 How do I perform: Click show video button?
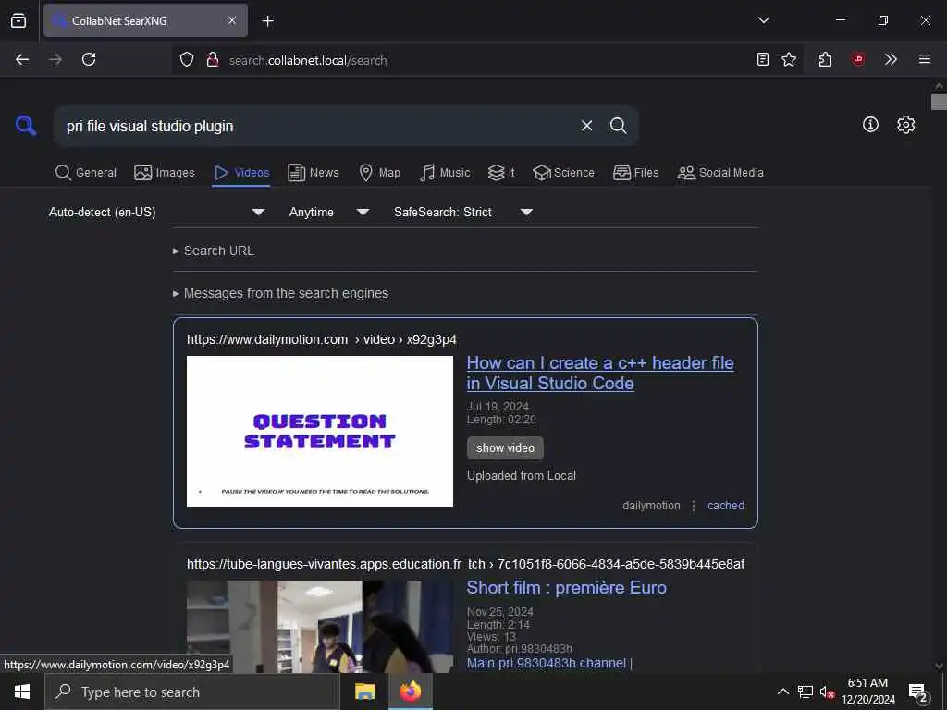(505, 448)
